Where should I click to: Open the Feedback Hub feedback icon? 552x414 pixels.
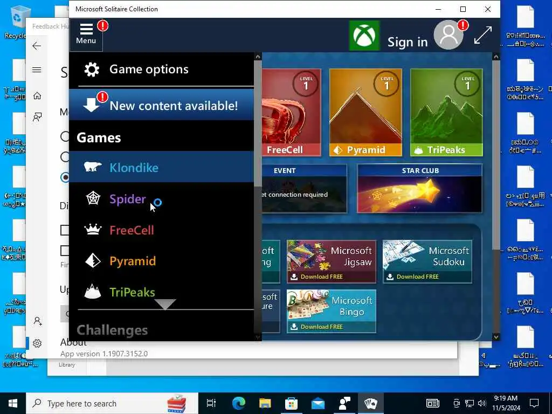point(37,117)
